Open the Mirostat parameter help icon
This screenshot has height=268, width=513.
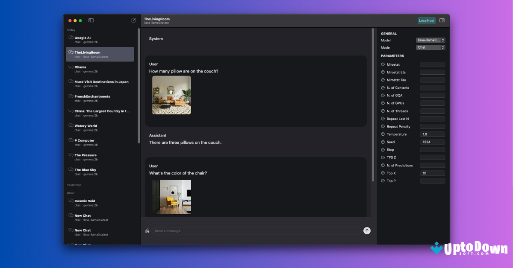pos(383,64)
